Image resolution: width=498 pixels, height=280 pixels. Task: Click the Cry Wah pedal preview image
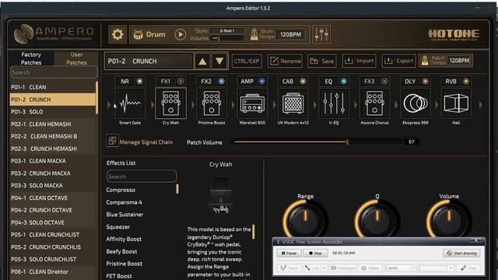click(220, 195)
